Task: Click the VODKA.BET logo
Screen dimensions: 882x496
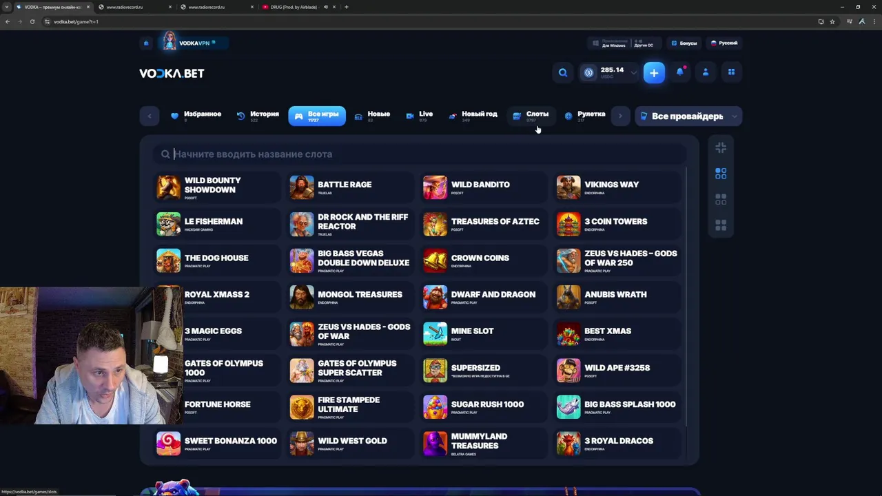Action: (x=172, y=73)
